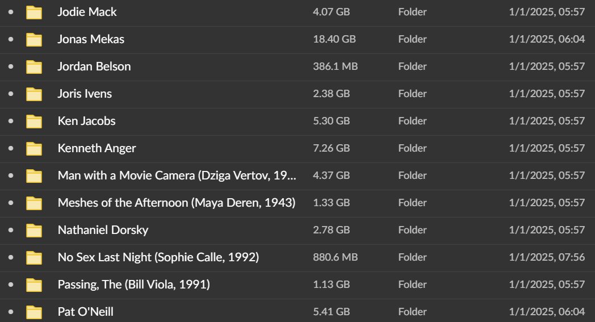The image size is (595, 322).
Task: Click the Jodie Mack folder icon
Action: [x=34, y=12]
